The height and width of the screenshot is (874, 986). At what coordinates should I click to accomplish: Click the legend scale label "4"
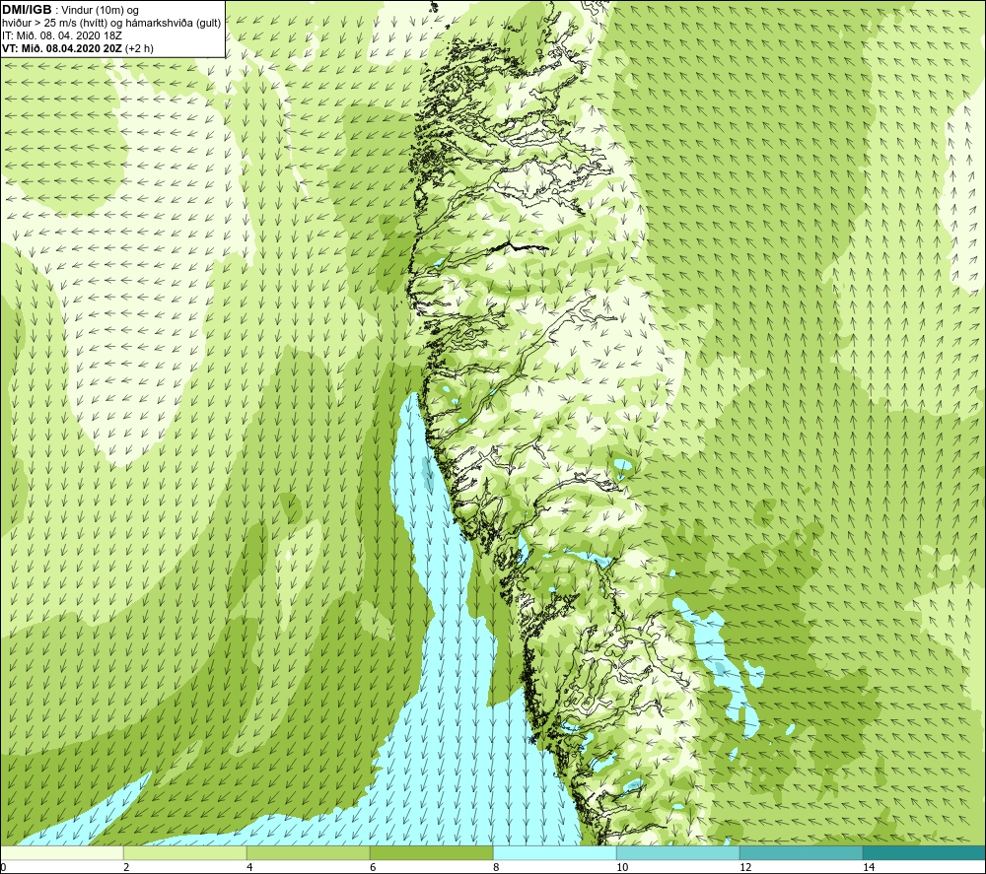[249, 867]
